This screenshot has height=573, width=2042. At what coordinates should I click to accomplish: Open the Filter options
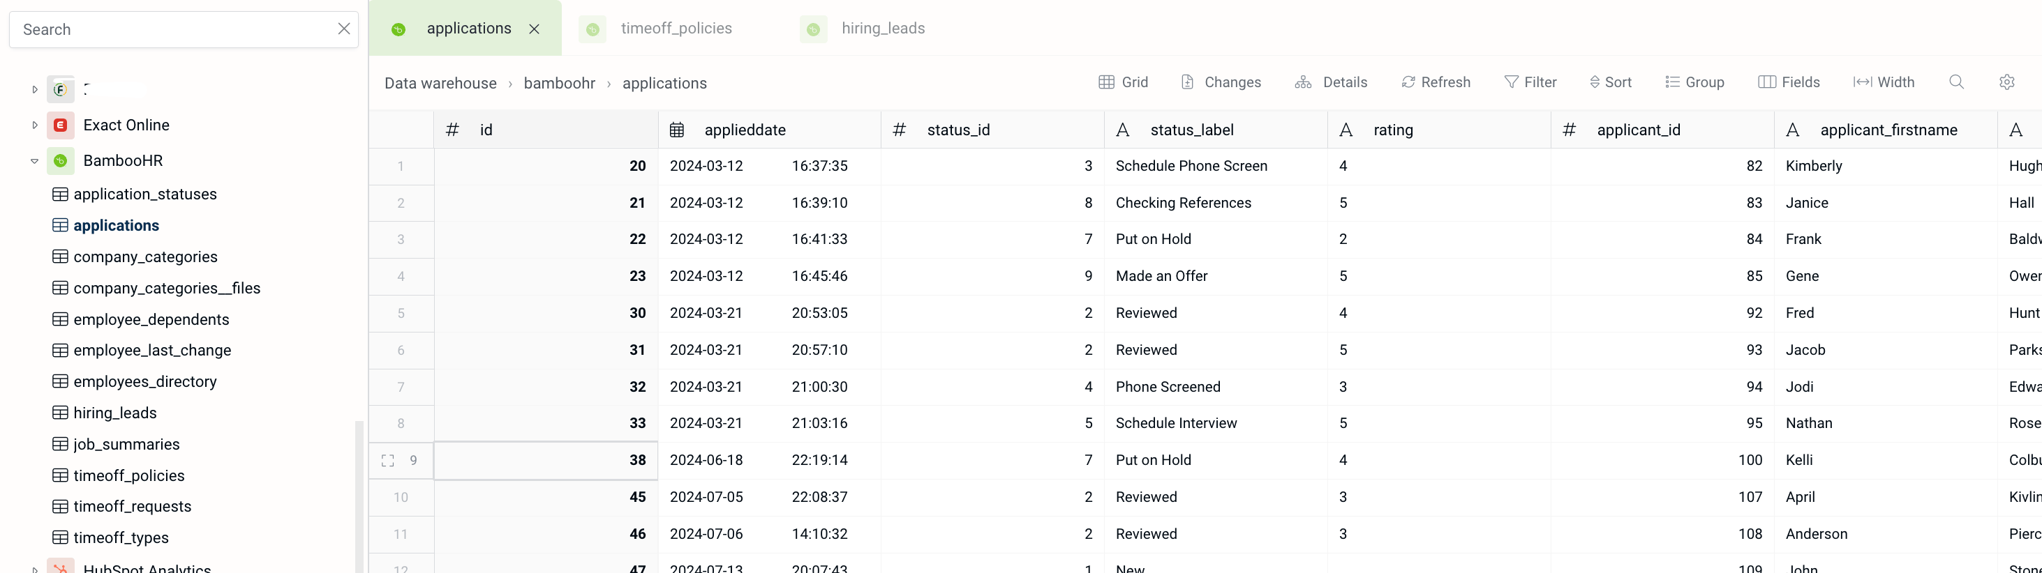pos(1530,82)
